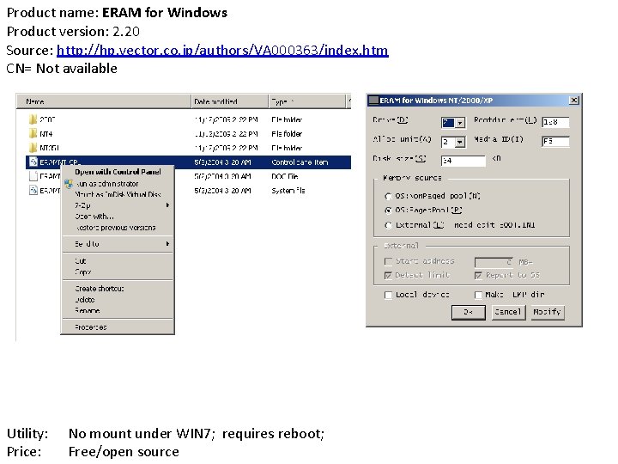Open the 7-Zip submenu
Image resolution: width=618 pixels, height=464 pixels.
(118, 205)
